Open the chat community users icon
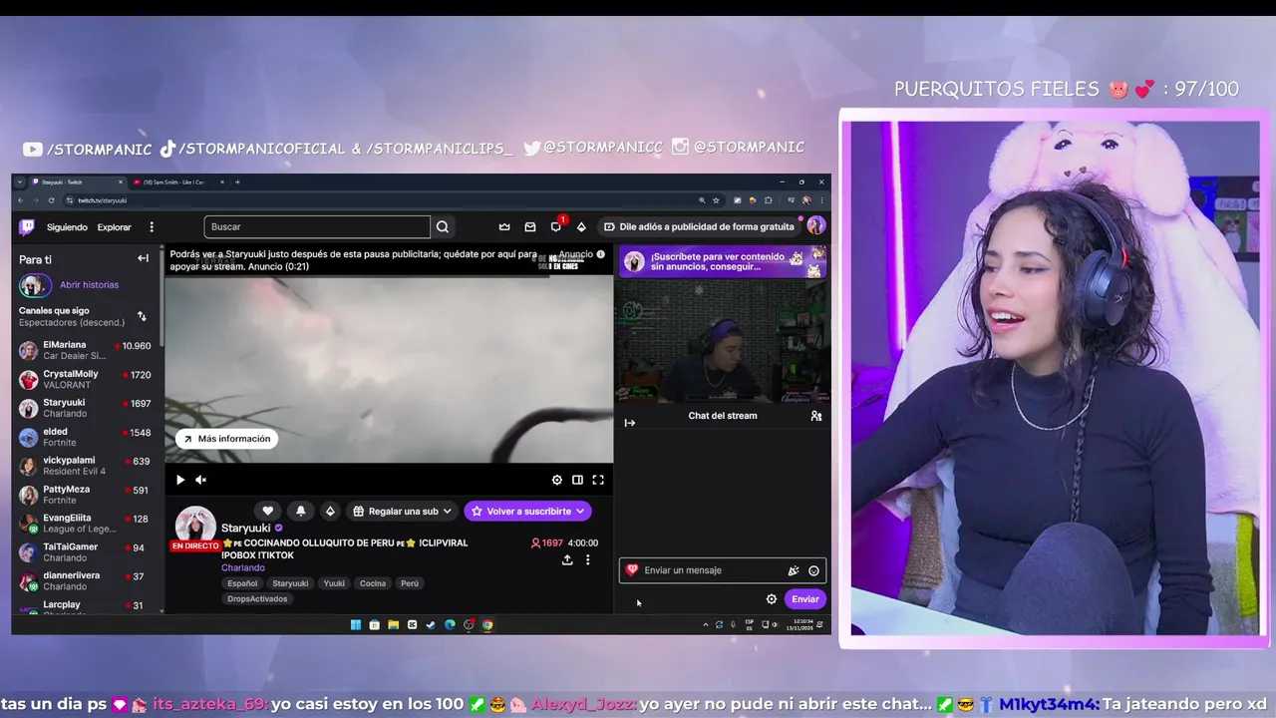Screen dimensions: 1276x718 coord(816,416)
